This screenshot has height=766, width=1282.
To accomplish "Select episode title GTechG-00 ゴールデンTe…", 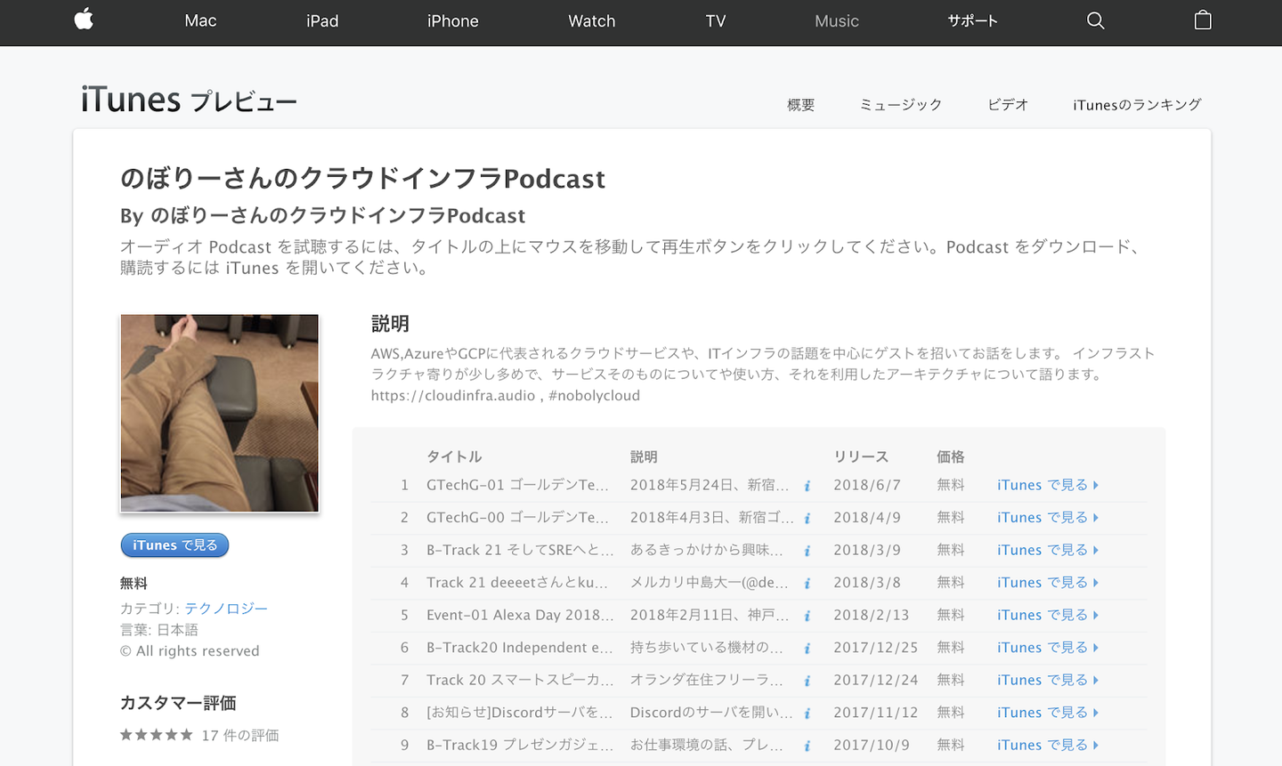I will click(518, 517).
